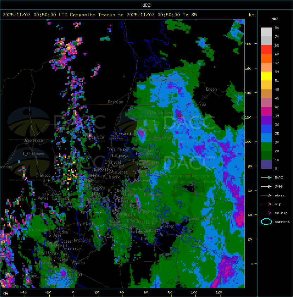
Task: Click the 'Carrizal' place label
Action: click(105, 236)
